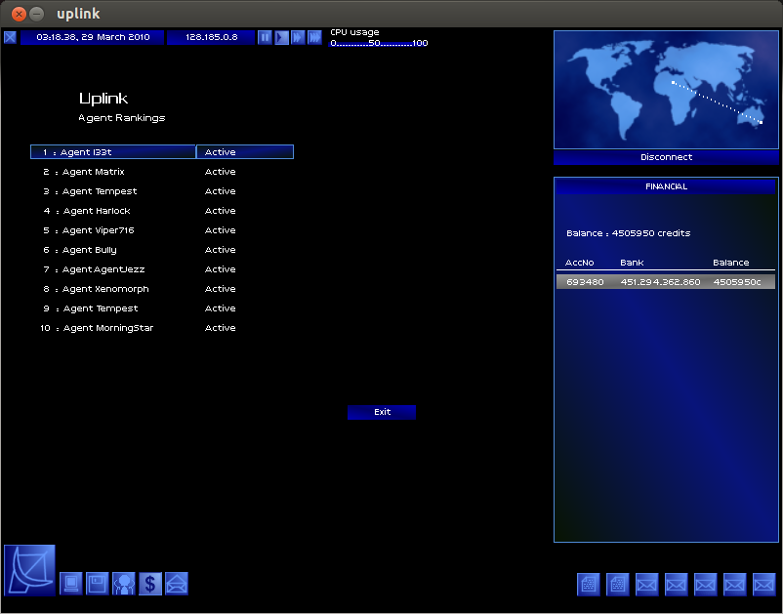Open the hardware computer icon
This screenshot has width=783, height=614.
[71, 584]
